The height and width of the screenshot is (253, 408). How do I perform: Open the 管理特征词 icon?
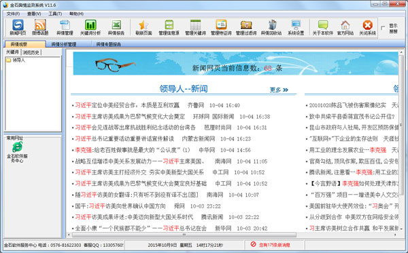pos(221,27)
